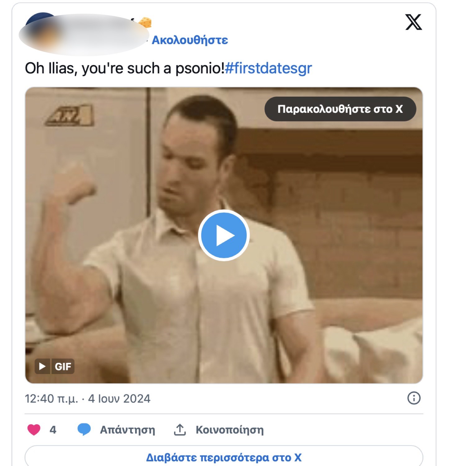451x466 pixels.
Task: Open the tweet timestamp 12:40 π.μ. · 4 Ιουν 2024
Action: click(88, 399)
